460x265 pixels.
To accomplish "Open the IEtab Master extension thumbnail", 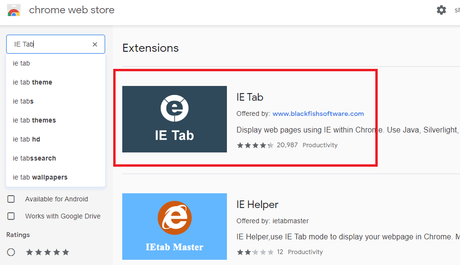I will 175,227.
